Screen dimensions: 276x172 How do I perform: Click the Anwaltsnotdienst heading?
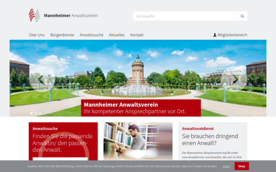[198, 128]
